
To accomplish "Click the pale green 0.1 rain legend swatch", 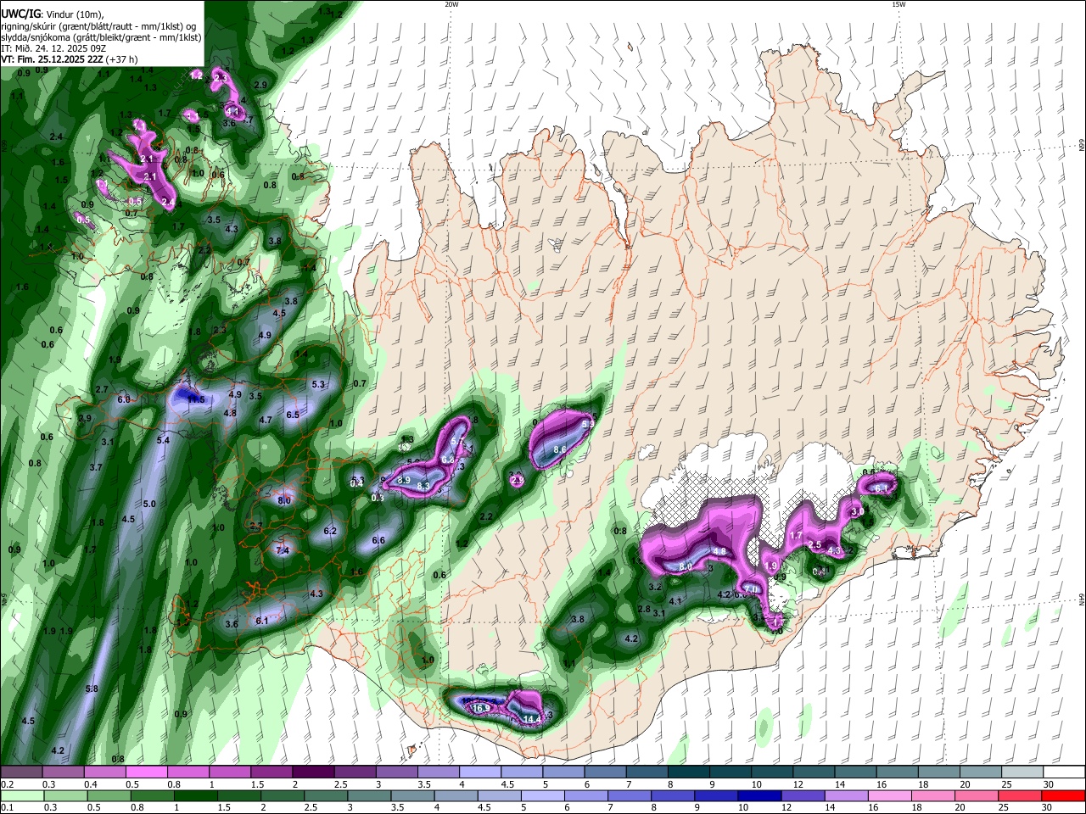I will (21, 796).
